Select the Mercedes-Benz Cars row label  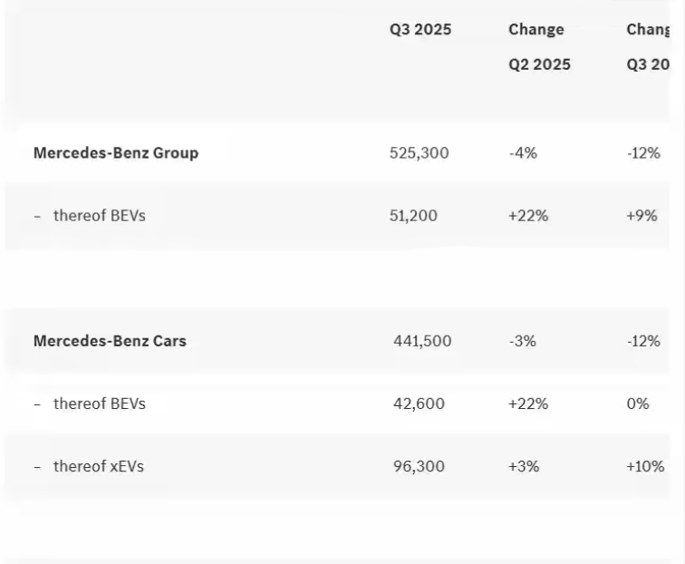click(110, 341)
